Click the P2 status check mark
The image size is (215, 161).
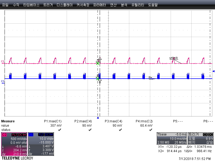[90, 130]
